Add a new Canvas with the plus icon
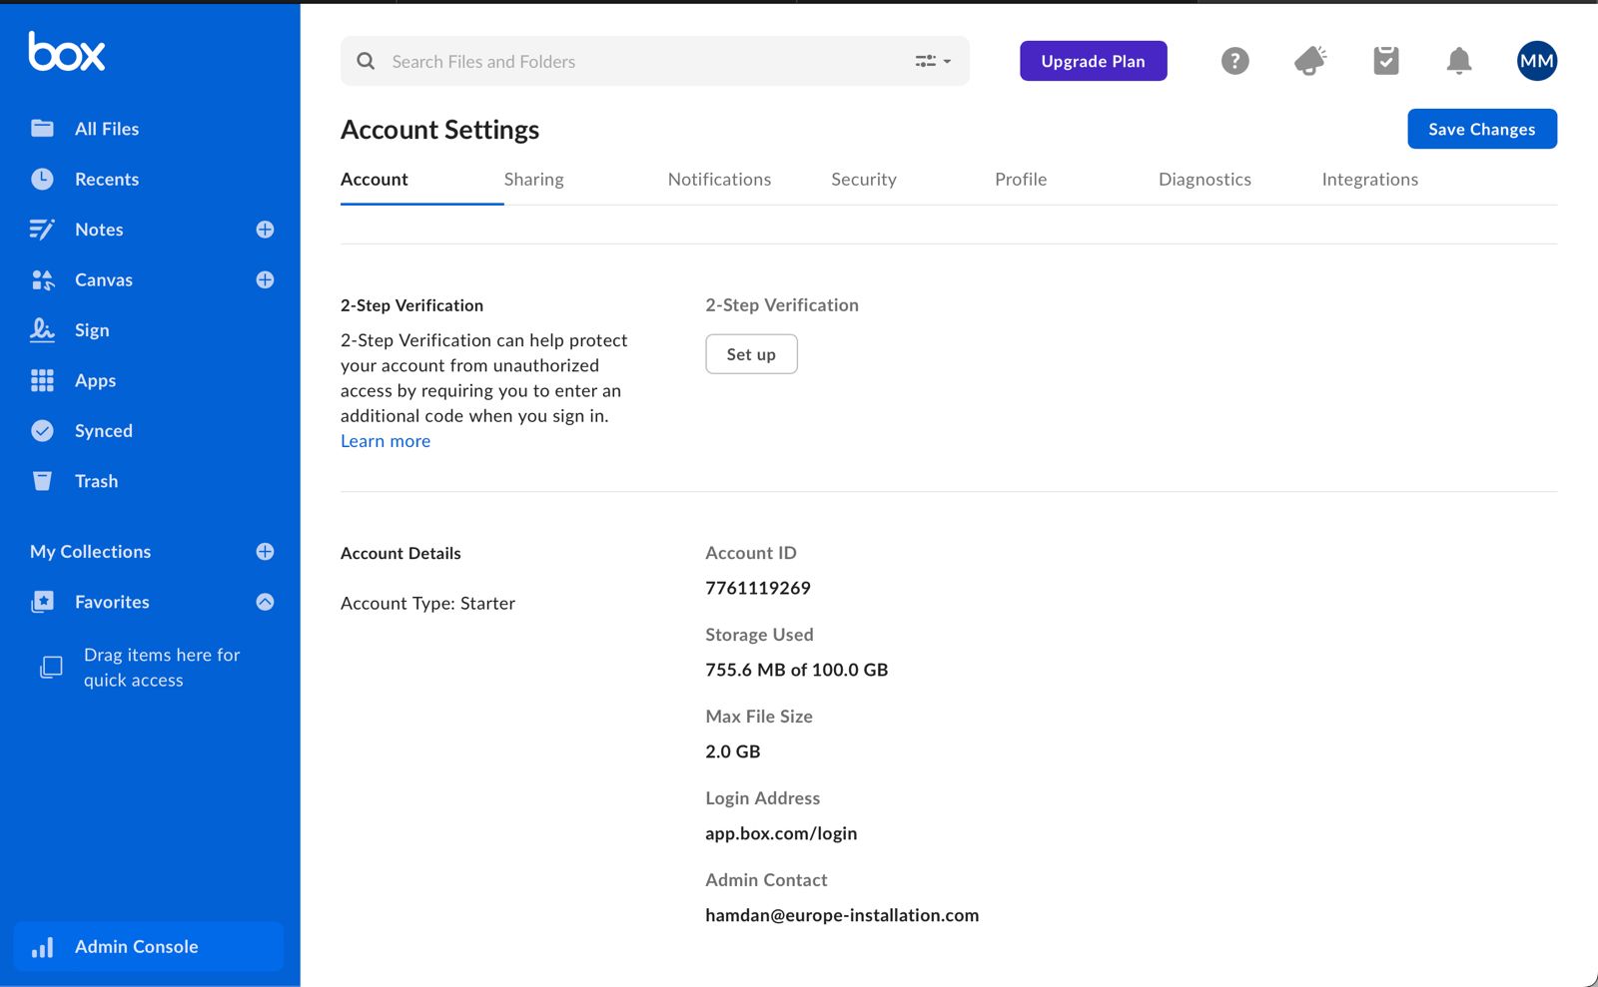The width and height of the screenshot is (1598, 987). pos(264,279)
